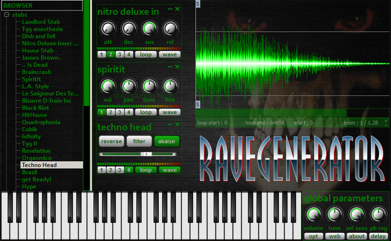
Task: Click the web button
Action: [335, 236]
